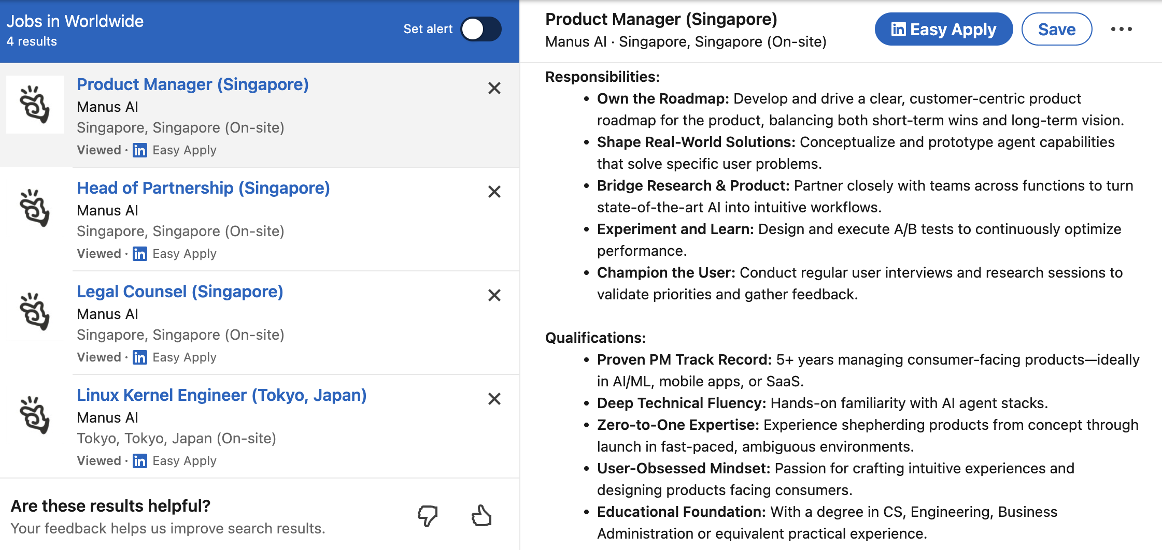Open the Linux Kernel Engineer (Tokyo, Japan) listing
Screen dimensions: 1162x550
click(x=221, y=395)
